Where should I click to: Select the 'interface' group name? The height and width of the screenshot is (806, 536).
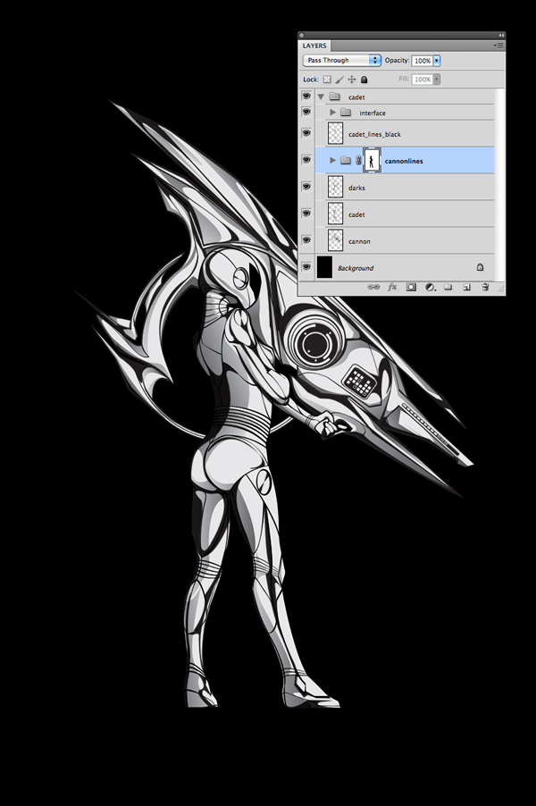[373, 113]
